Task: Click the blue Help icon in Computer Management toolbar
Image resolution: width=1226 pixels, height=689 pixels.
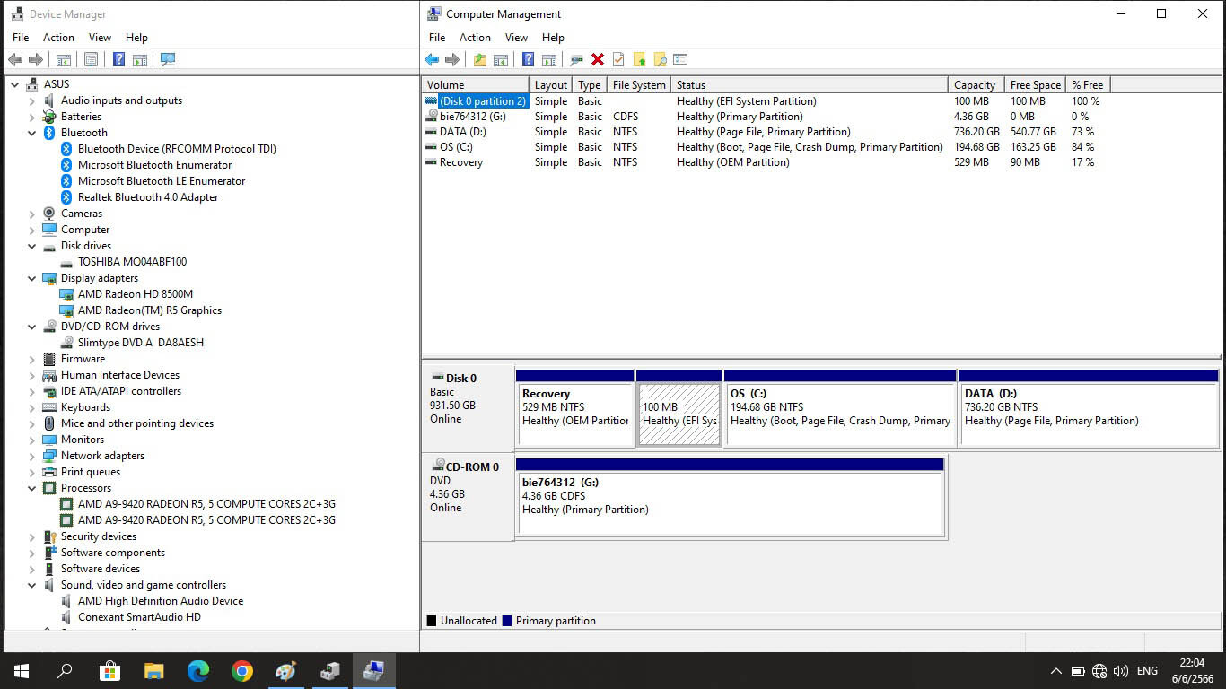Action: click(528, 60)
